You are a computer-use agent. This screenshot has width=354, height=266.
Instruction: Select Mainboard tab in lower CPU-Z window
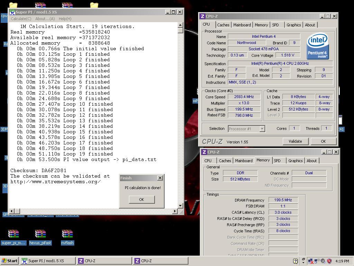pyautogui.click(x=244, y=161)
